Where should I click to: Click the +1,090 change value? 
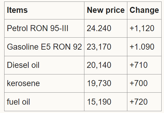pos(142,47)
